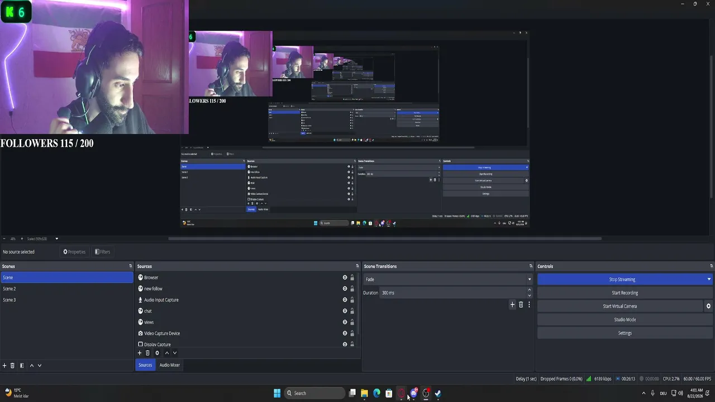The width and height of the screenshot is (715, 402).
Task: Remove the selected scene using the Scenes trash icon
Action: pos(12,366)
